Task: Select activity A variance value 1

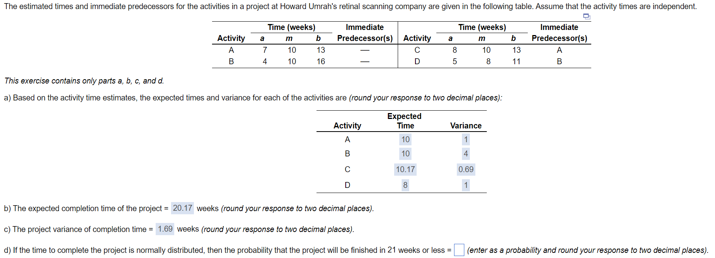Action: coord(466,139)
